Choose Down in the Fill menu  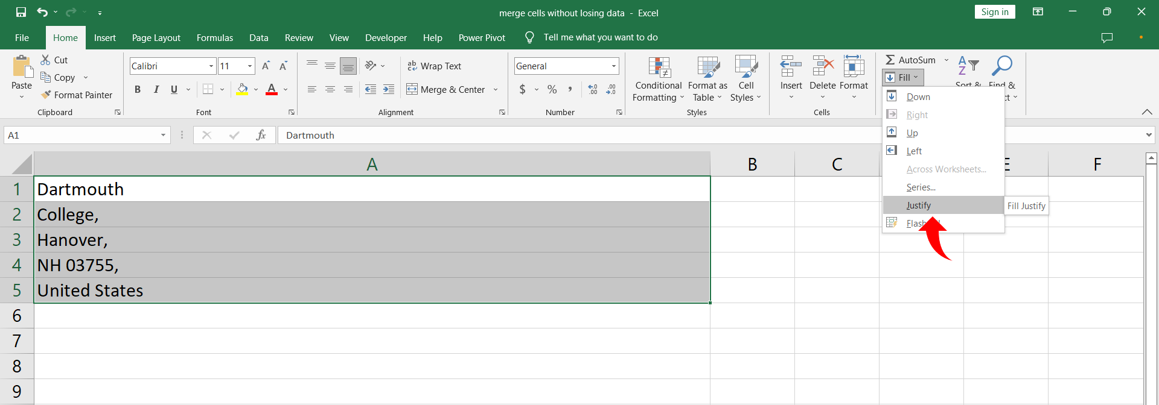click(x=943, y=96)
